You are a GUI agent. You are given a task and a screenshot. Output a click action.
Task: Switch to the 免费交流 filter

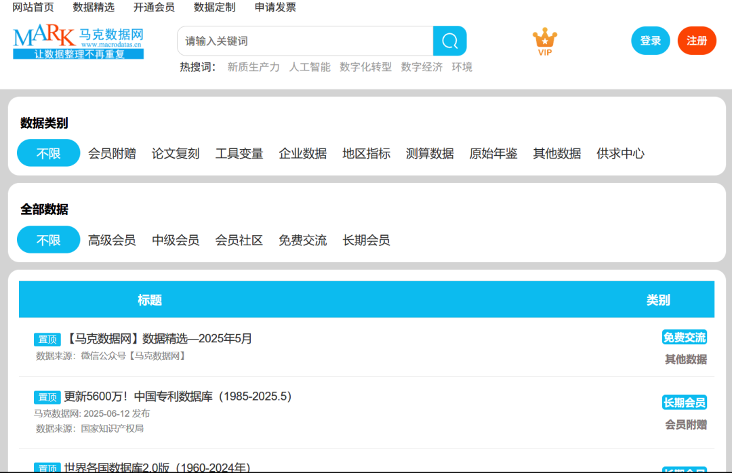pyautogui.click(x=302, y=240)
